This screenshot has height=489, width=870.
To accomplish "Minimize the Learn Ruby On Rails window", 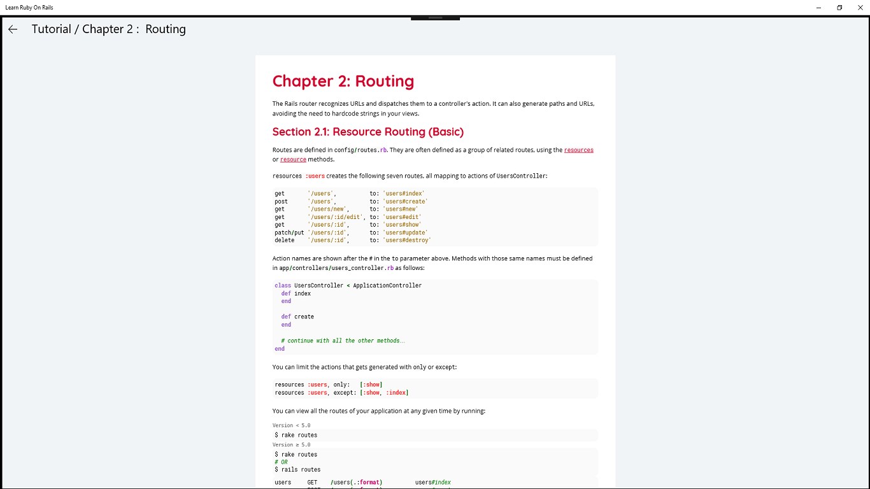I will coord(818,8).
